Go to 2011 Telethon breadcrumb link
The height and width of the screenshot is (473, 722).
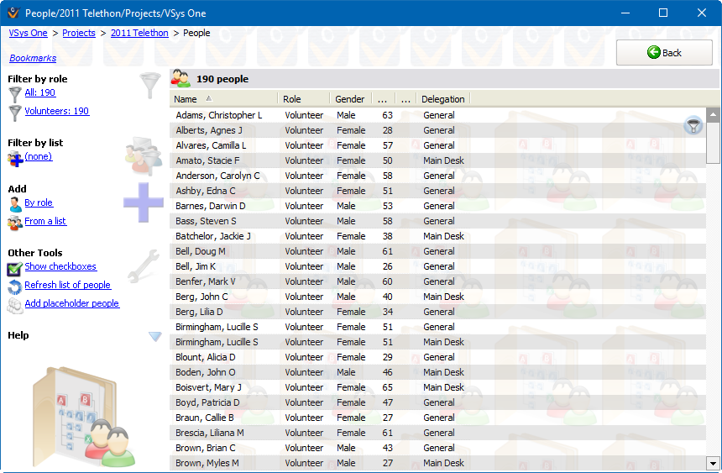point(139,33)
